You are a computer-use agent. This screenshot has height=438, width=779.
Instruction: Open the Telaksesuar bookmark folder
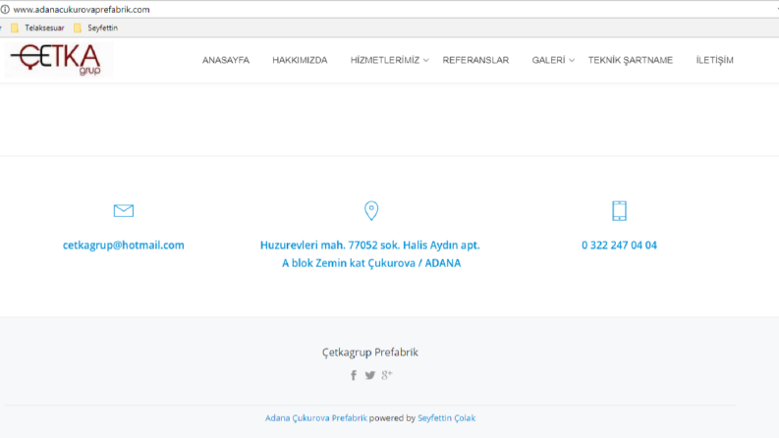point(37,27)
